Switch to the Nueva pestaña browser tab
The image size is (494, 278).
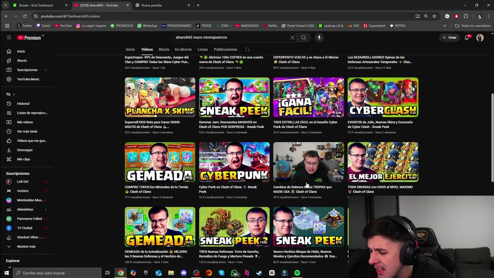[x=162, y=5]
